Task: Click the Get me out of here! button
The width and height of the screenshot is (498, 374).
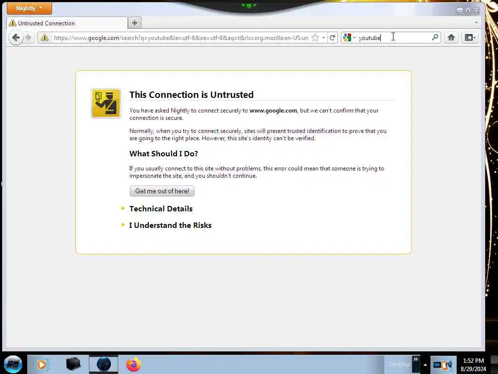Action: point(162,191)
